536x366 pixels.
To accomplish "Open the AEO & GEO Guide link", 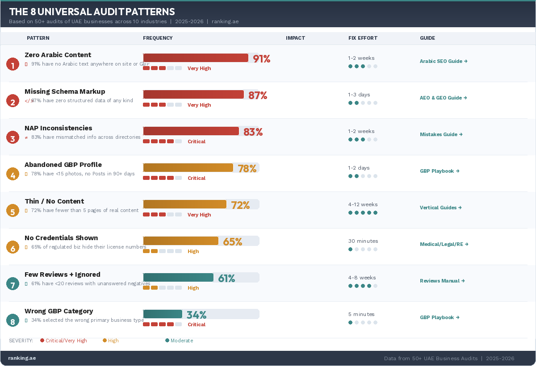I will [x=443, y=98].
